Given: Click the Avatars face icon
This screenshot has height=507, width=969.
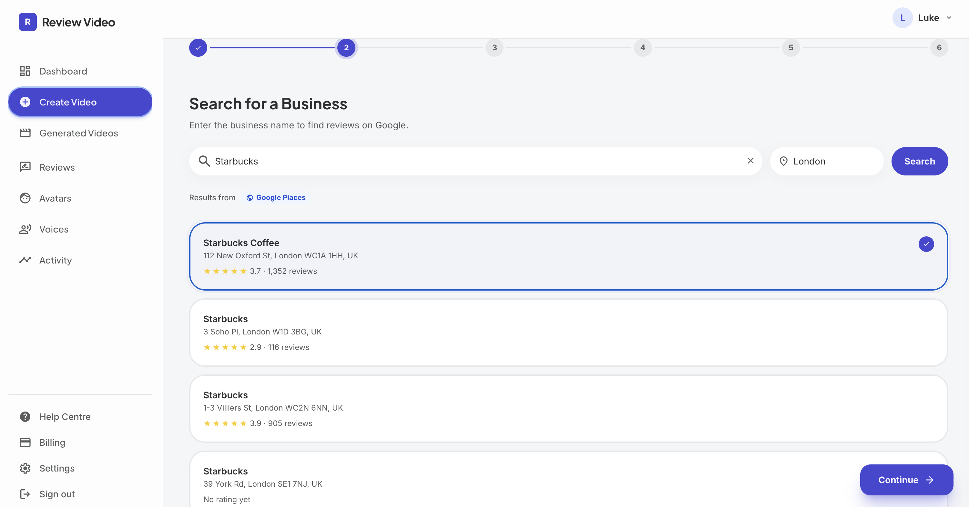Looking at the screenshot, I should [25, 198].
